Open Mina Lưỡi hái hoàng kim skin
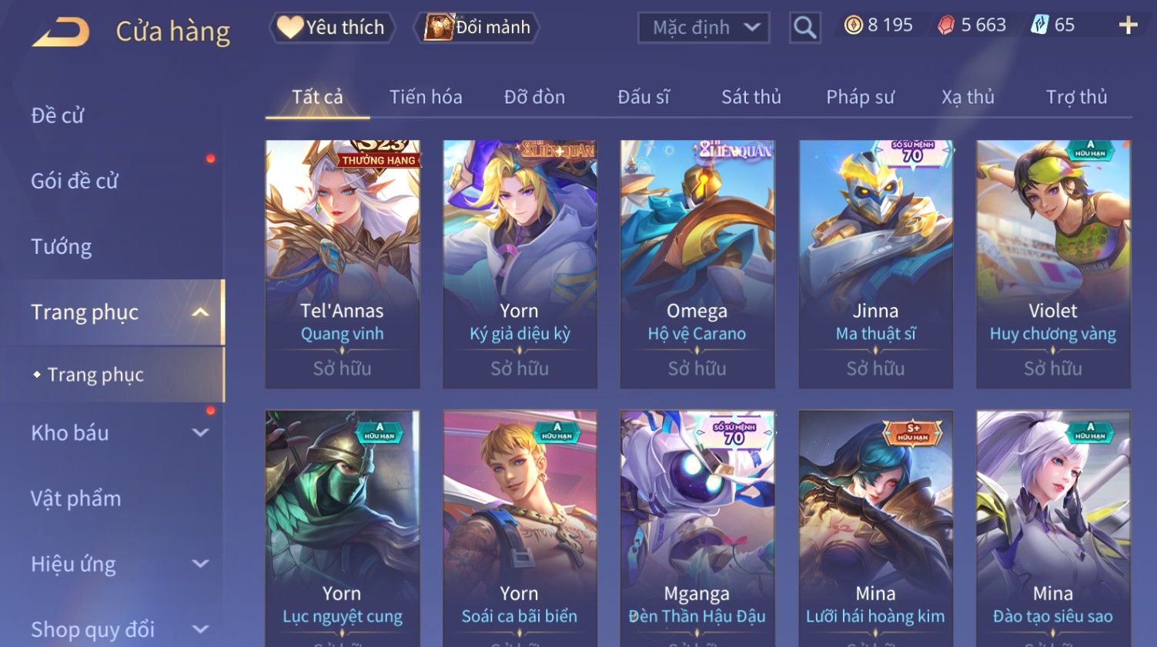The height and width of the screenshot is (647, 1157). tap(876, 529)
